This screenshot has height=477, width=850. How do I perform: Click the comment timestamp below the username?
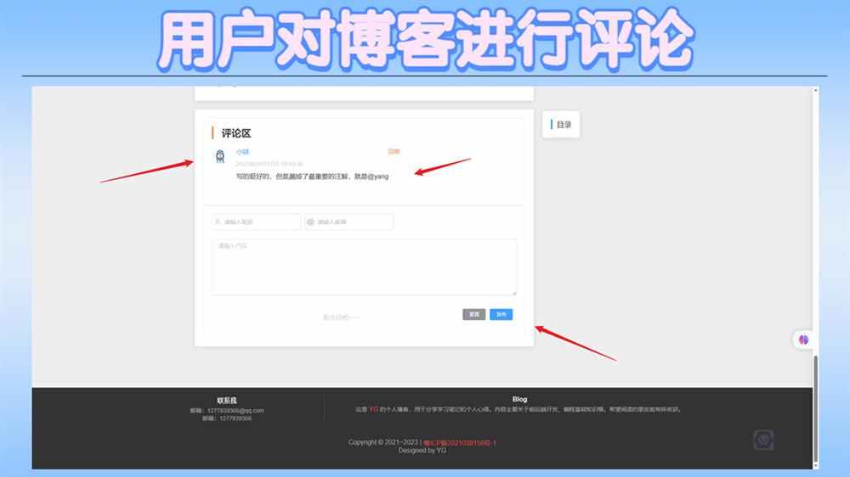coord(269,164)
